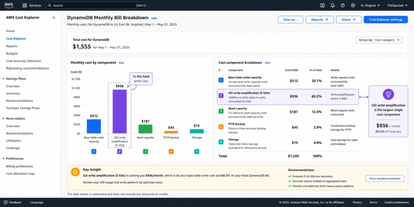Go to Home in the sidebar
414x207 pixels.
coord(10,31)
